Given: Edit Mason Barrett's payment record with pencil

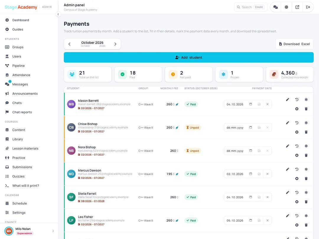Looking at the screenshot, I should pyautogui.click(x=287, y=100).
